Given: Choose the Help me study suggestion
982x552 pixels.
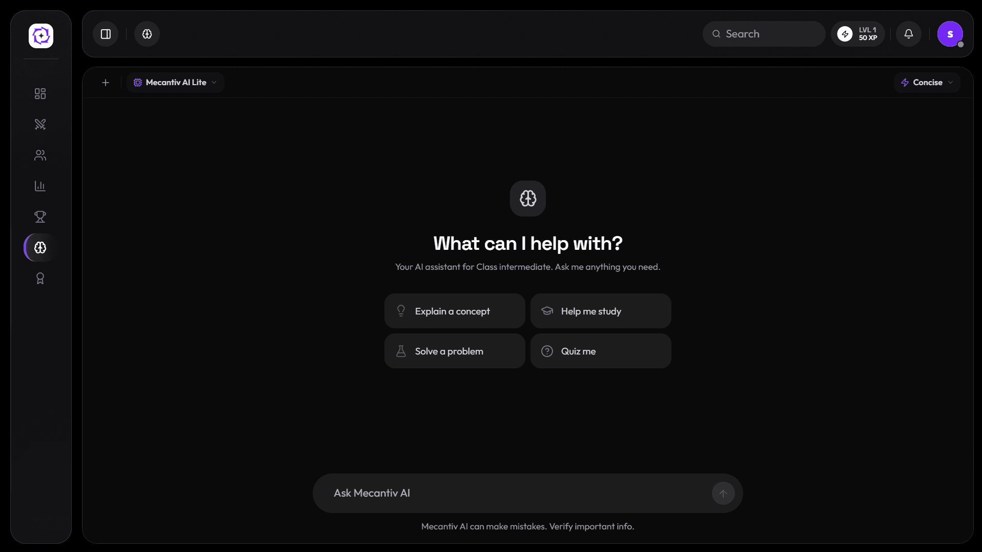Looking at the screenshot, I should 601,311.
